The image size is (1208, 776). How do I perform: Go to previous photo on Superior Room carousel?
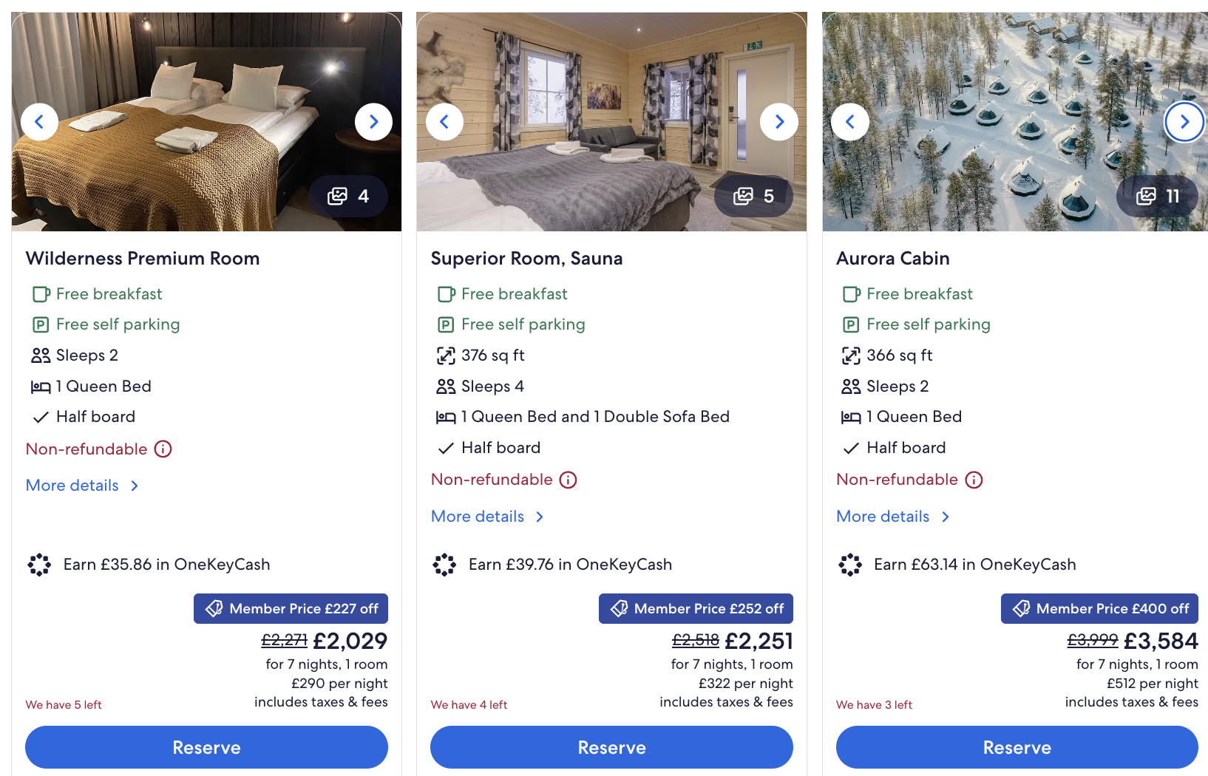click(444, 121)
